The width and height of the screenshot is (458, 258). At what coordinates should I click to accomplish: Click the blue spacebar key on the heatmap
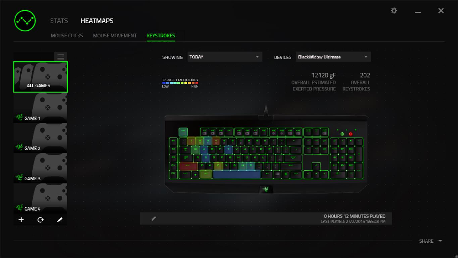click(237, 175)
